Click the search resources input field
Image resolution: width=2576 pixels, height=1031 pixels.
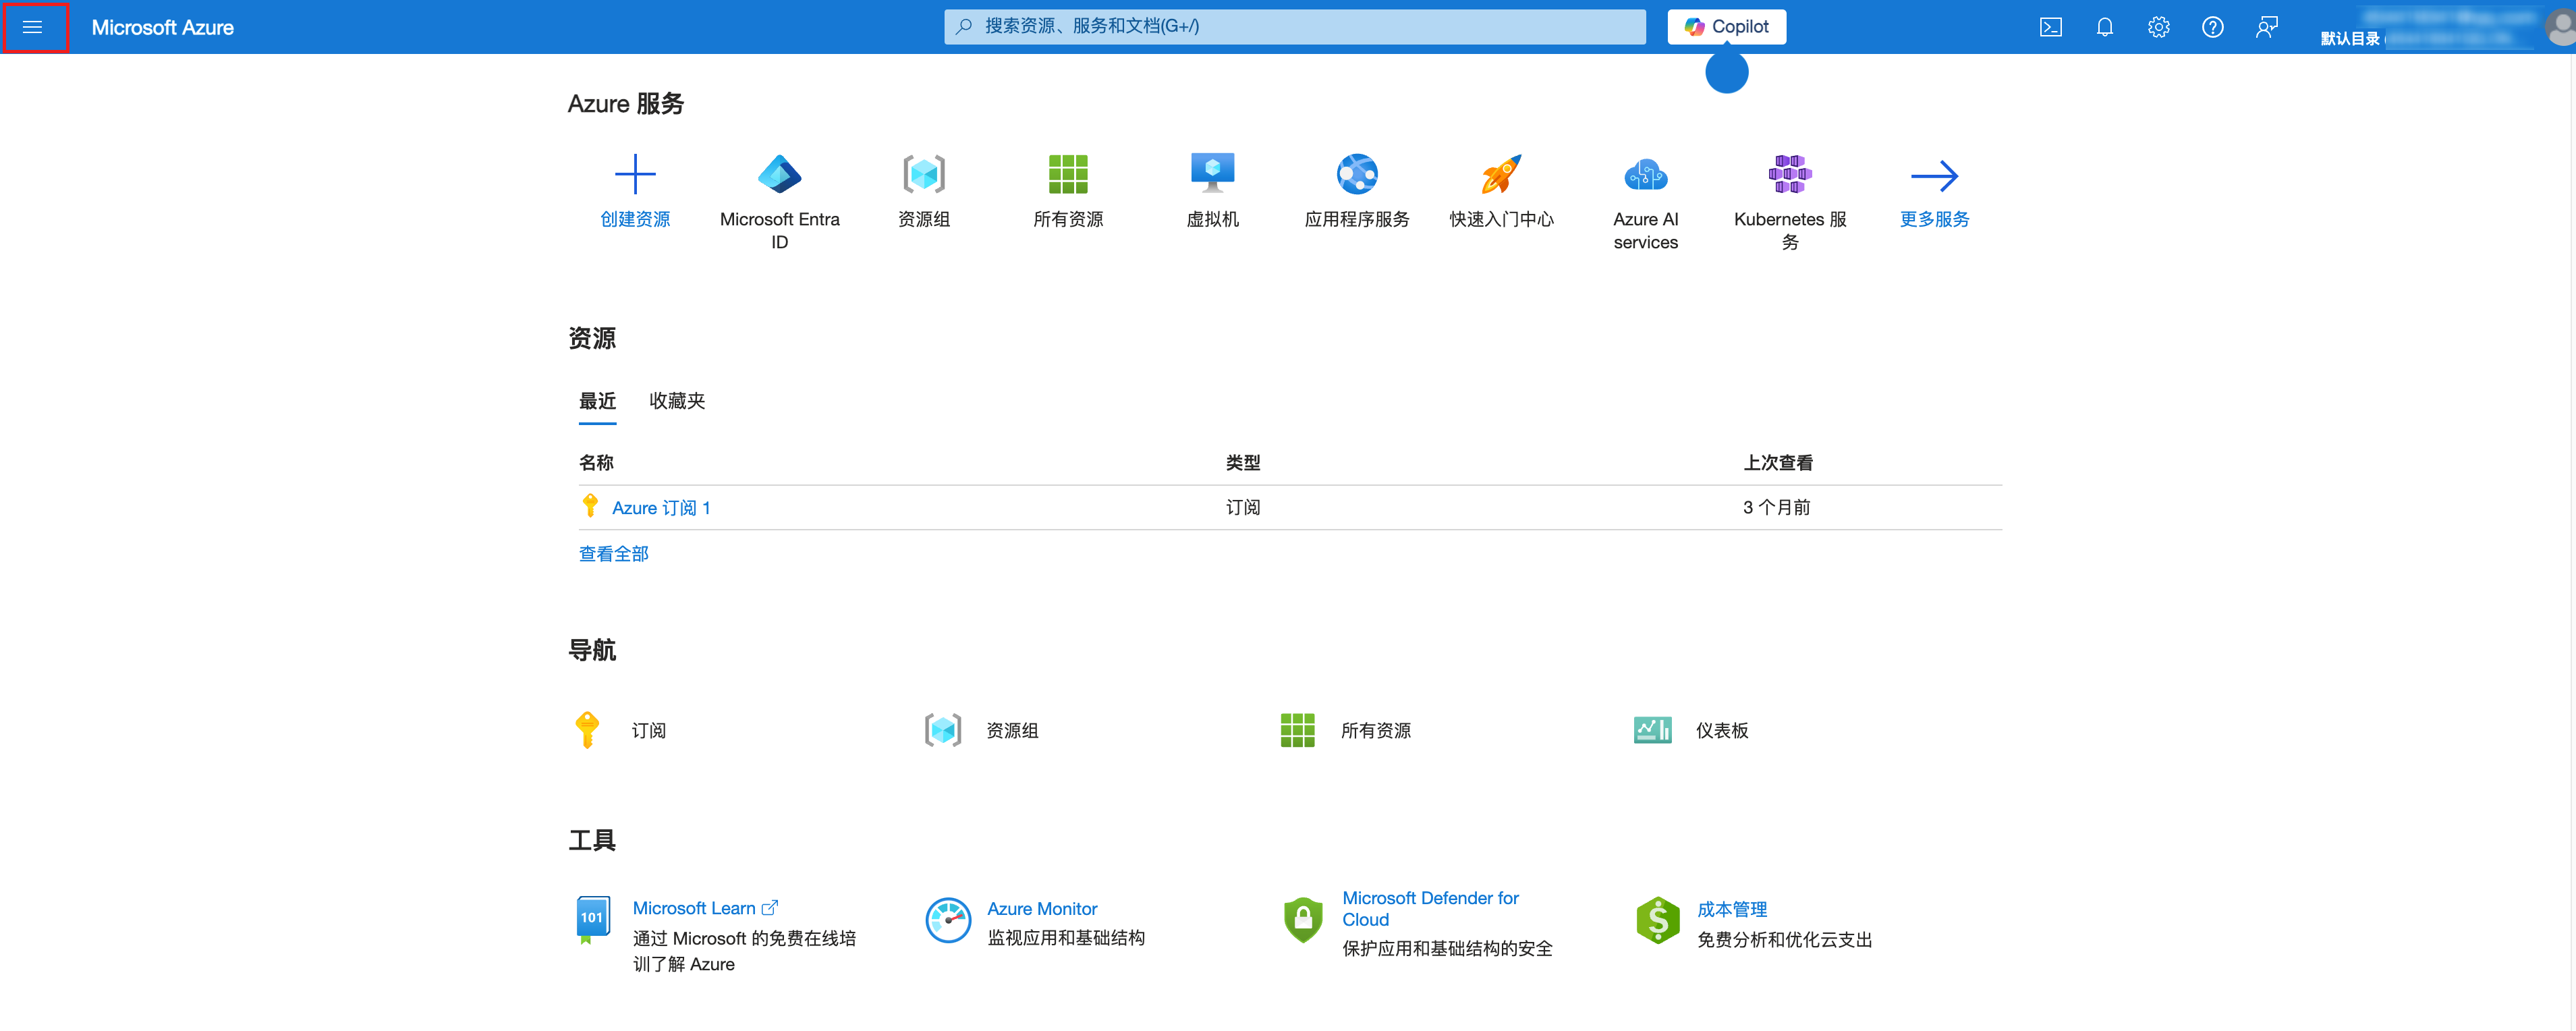coord(1294,27)
